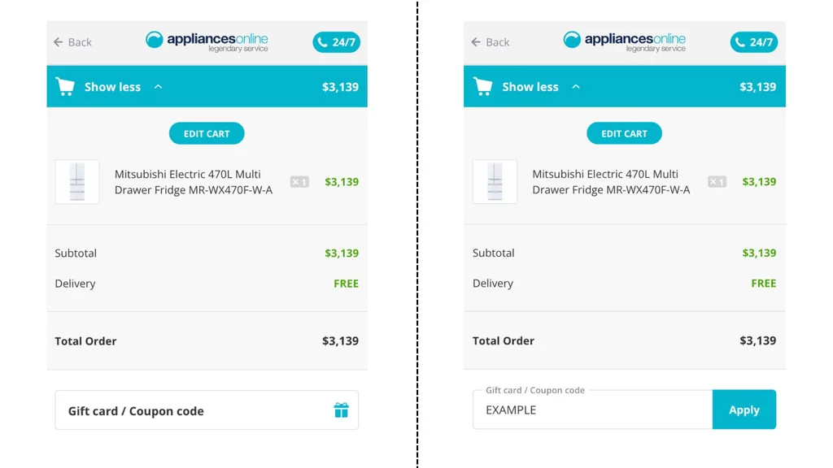Click the gift box icon in coupon field
The width and height of the screenshot is (833, 468).
coord(342,410)
